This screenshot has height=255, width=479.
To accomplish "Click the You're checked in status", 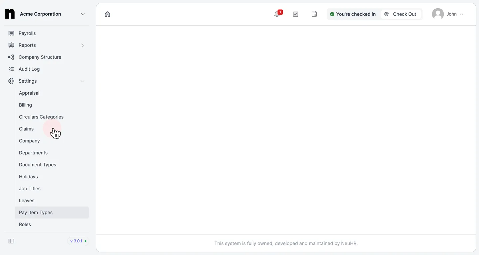I will coord(353,14).
